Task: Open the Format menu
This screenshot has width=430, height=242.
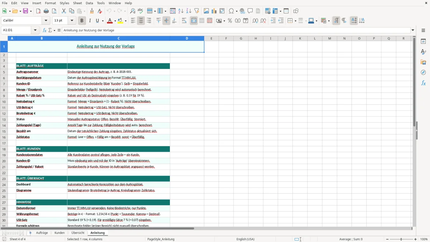Action: click(50, 3)
